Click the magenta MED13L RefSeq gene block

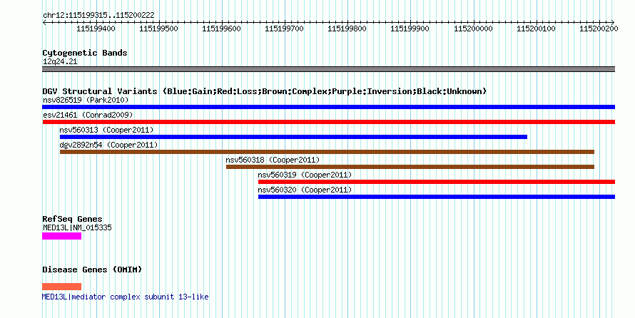coord(61,236)
